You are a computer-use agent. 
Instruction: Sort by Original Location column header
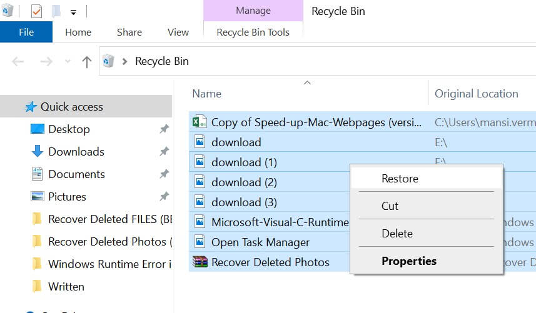tap(477, 94)
